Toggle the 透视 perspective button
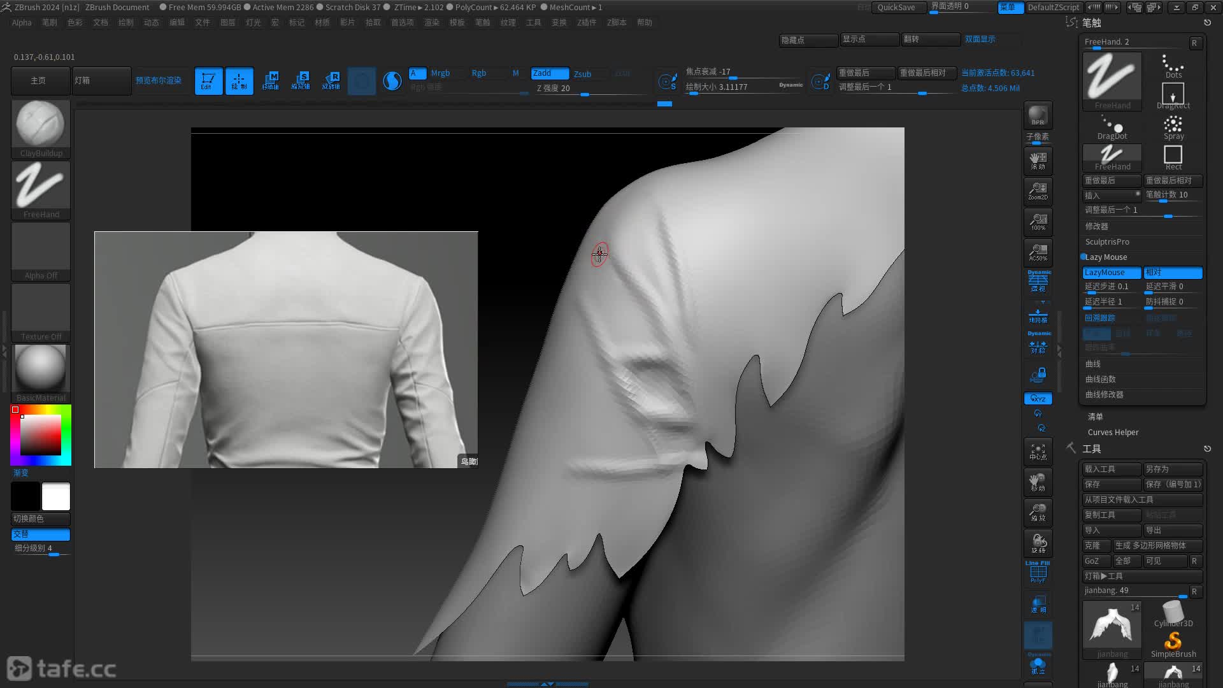 pos(1038,280)
